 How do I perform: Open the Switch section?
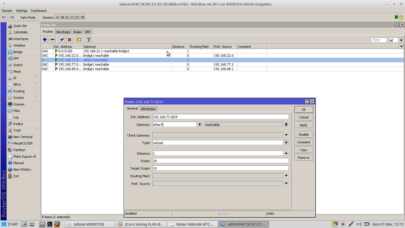(23, 65)
